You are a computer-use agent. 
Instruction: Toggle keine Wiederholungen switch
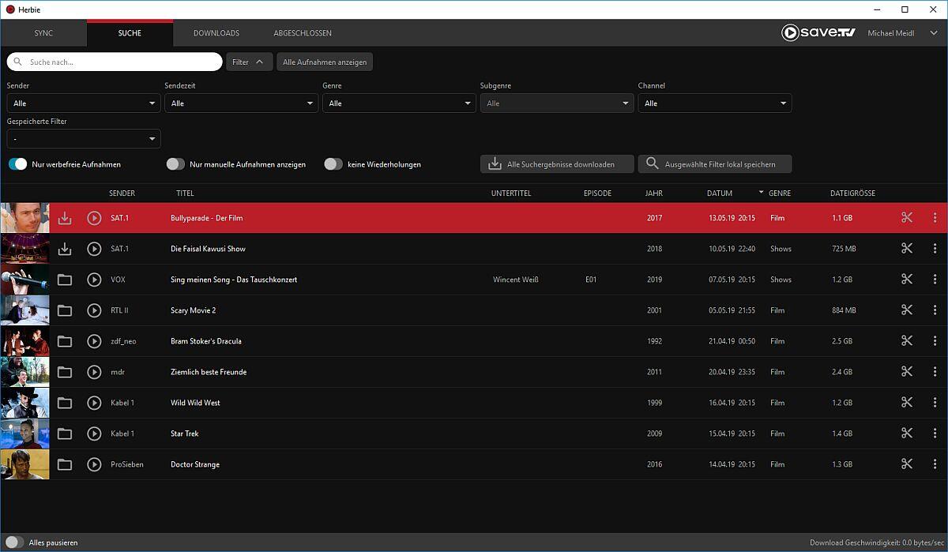point(333,164)
